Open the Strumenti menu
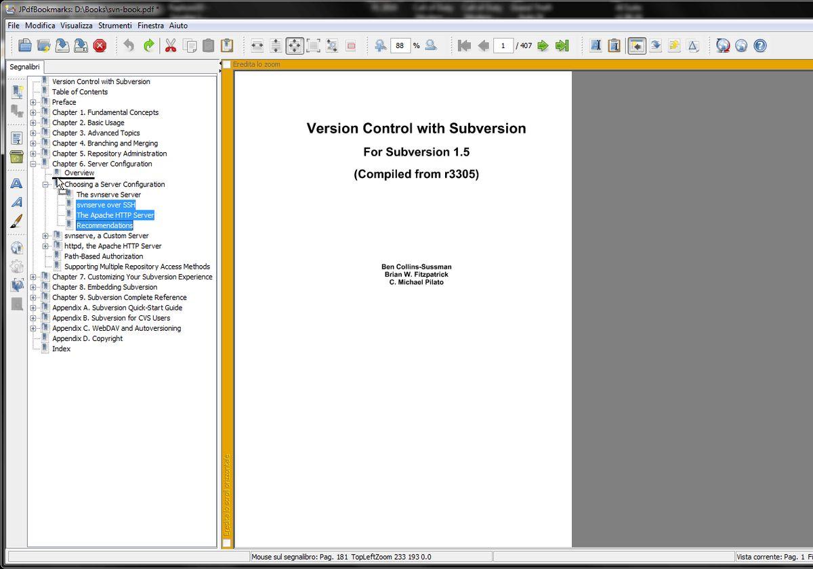Viewport: 813px width, 569px height. (115, 26)
